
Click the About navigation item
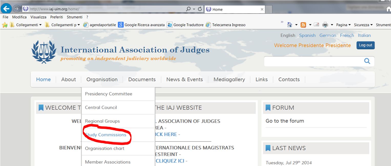68,80
